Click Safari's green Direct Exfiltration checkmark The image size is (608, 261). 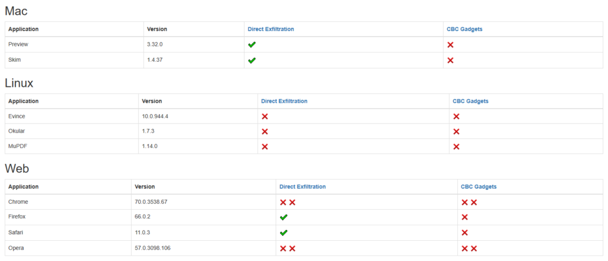[284, 232]
